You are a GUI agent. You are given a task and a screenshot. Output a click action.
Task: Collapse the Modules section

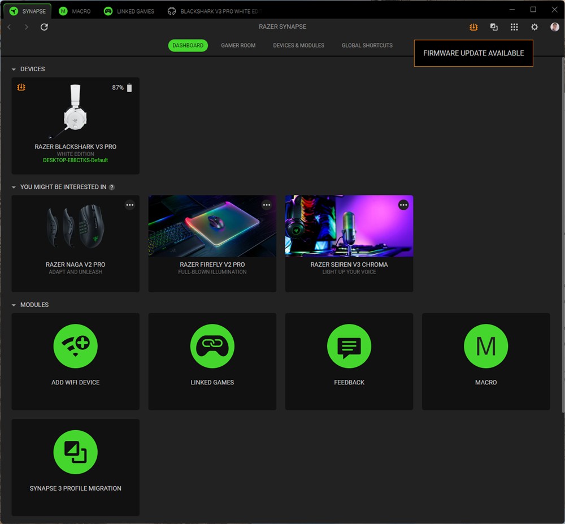click(14, 305)
